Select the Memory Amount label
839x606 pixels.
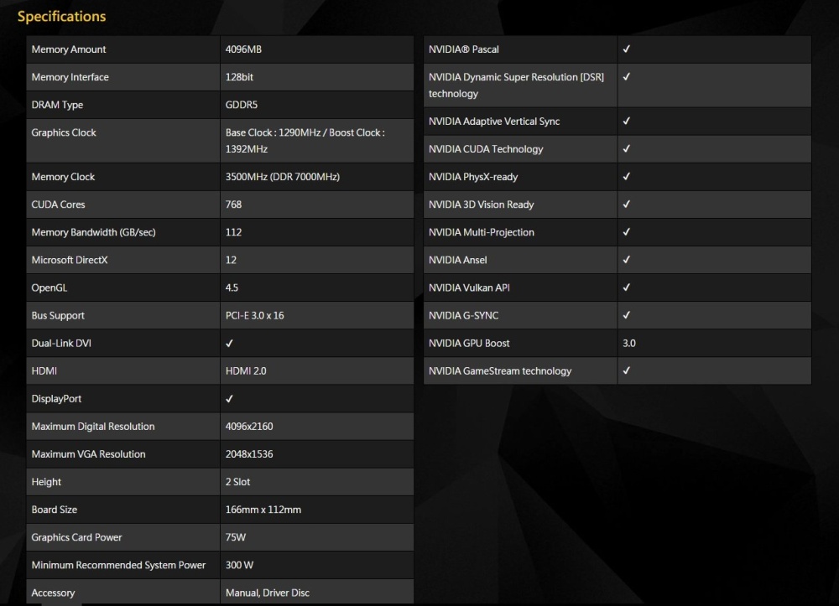pyautogui.click(x=69, y=49)
